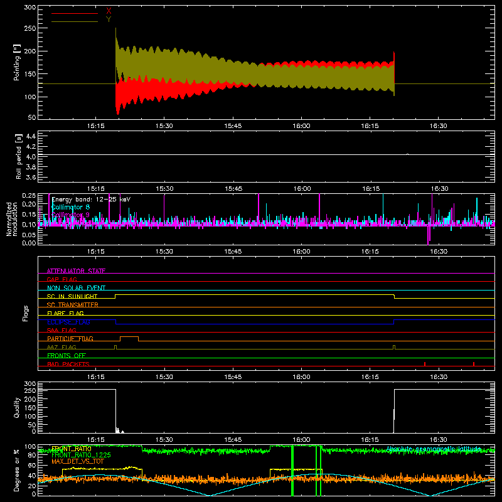The image size is (502, 502).
Task: Pick the "250" tick on the Pointing axis
Action: [x=29, y=28]
